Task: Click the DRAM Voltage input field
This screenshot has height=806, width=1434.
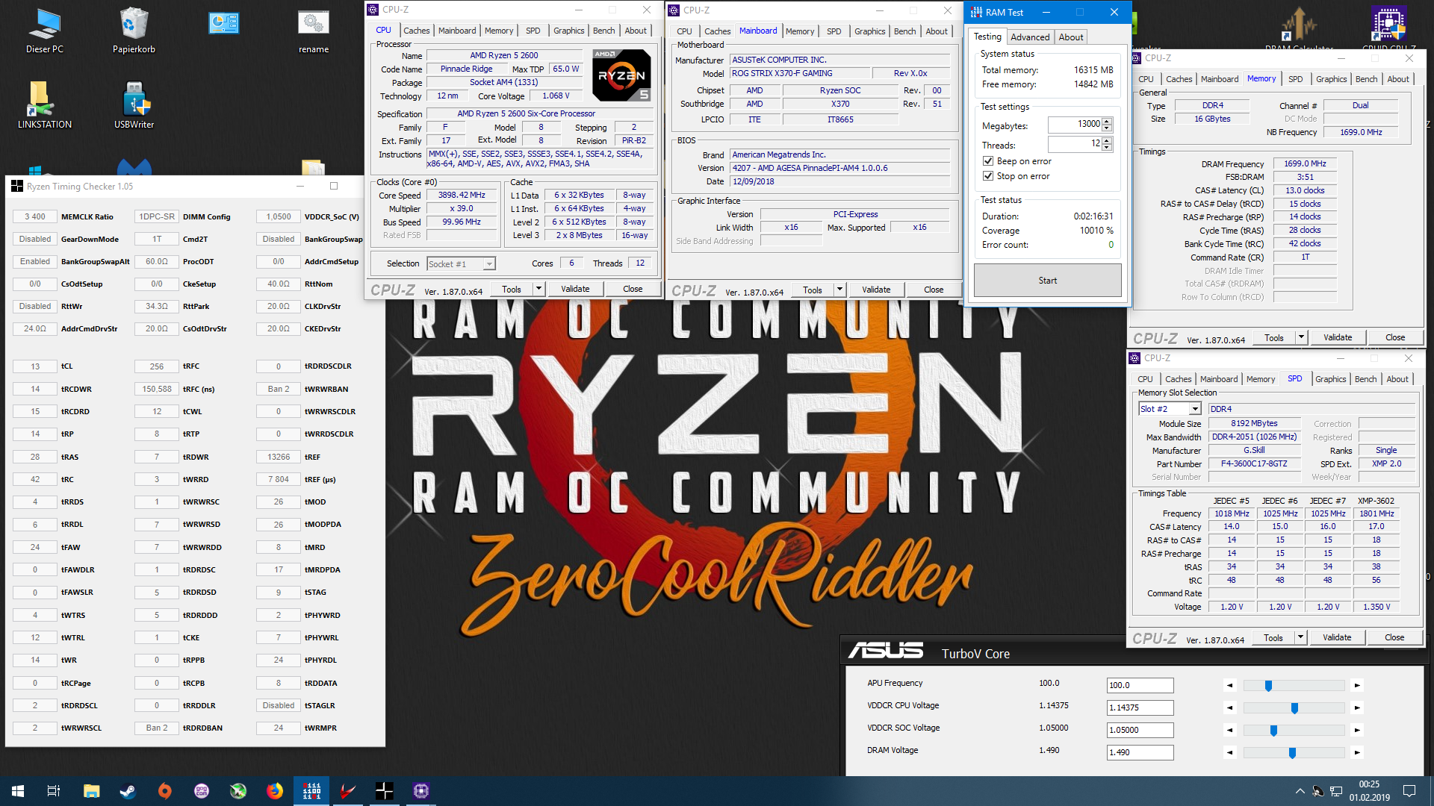Action: point(1140,752)
